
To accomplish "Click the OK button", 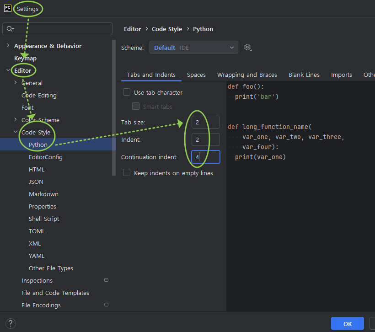I will click(347, 324).
